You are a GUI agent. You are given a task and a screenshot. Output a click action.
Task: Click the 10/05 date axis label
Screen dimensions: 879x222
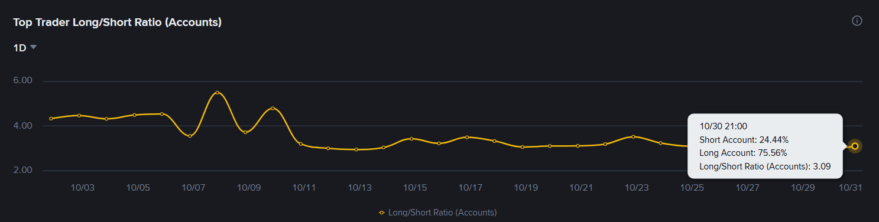[x=138, y=187]
